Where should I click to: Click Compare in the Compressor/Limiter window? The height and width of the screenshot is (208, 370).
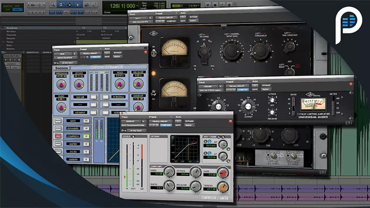click(166, 125)
